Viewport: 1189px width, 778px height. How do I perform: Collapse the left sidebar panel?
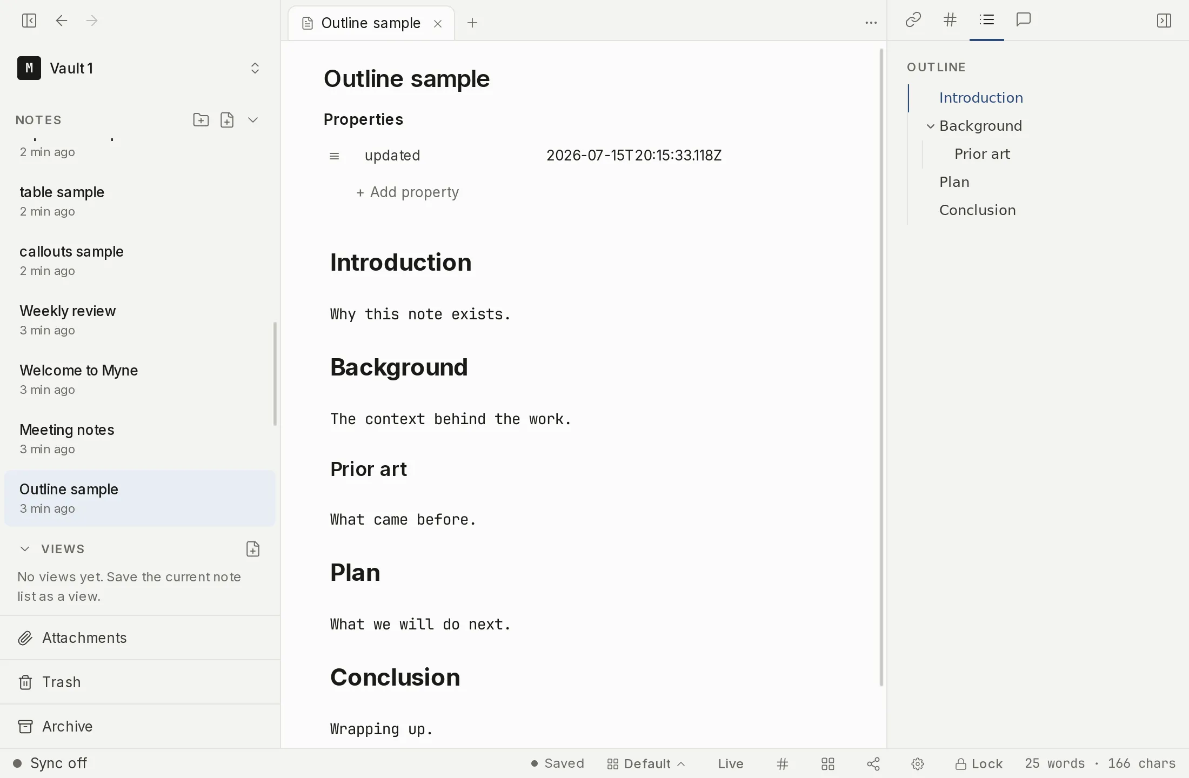(29, 21)
